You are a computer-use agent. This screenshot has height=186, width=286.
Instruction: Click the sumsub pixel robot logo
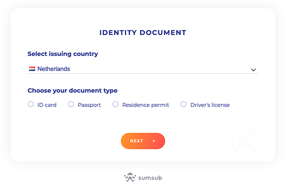point(130,177)
